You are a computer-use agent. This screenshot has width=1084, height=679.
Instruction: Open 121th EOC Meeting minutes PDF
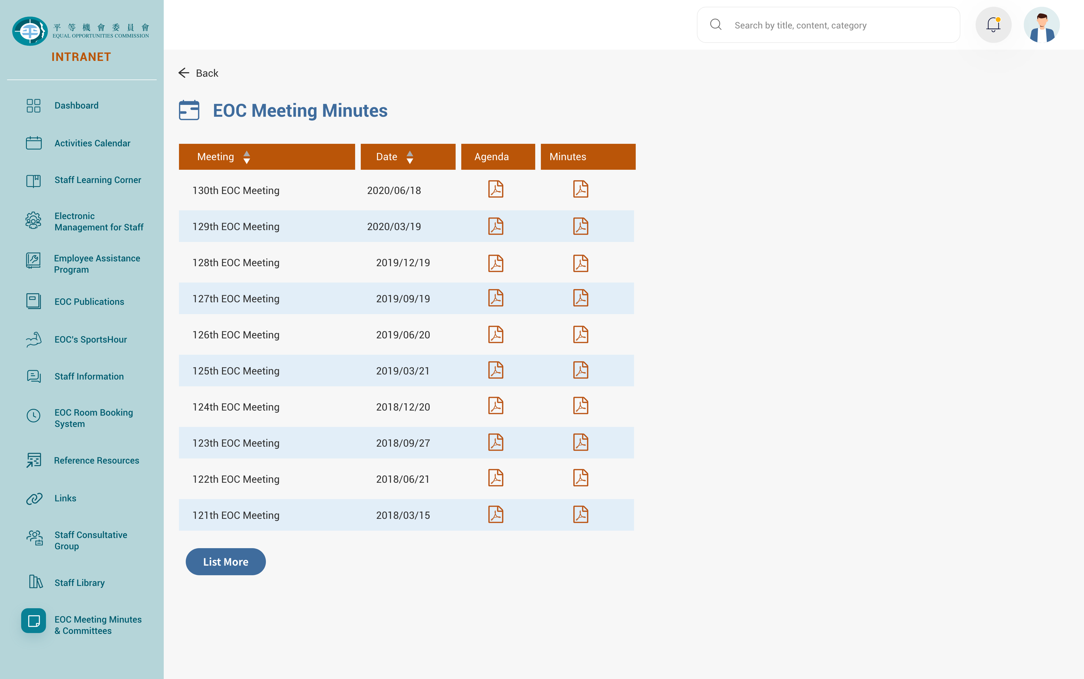click(580, 515)
